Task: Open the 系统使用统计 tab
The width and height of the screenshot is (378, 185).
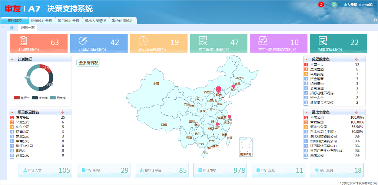Action: [x=123, y=21]
